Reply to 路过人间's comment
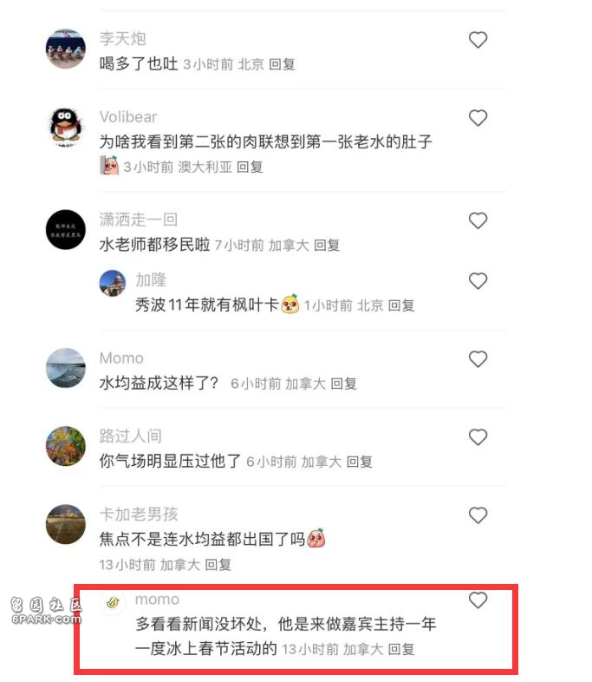 [359, 462]
